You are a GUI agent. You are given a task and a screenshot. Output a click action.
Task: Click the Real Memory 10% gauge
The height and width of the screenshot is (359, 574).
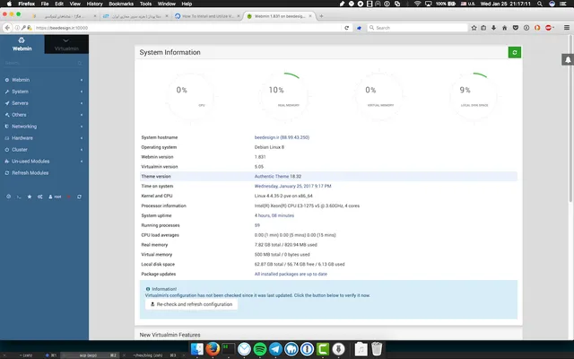coord(284,96)
